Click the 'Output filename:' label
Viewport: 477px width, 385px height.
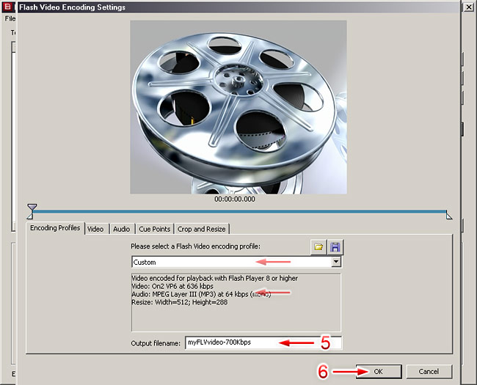[x=156, y=343]
